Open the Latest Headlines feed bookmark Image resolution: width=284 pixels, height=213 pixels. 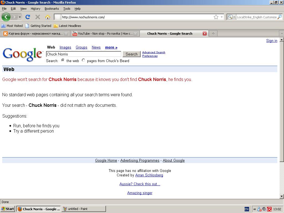click(67, 26)
